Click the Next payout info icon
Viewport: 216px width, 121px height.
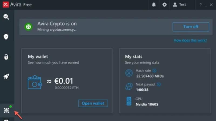point(159,84)
